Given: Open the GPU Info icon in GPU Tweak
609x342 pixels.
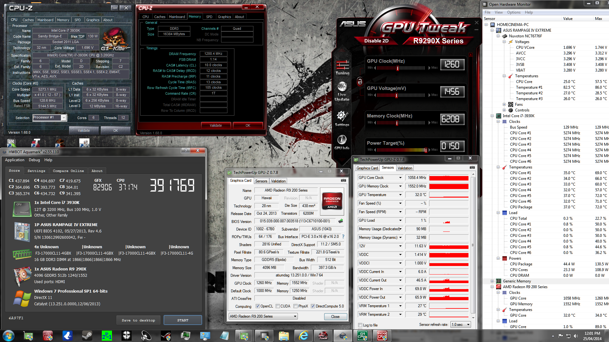Looking at the screenshot, I should [x=342, y=142].
